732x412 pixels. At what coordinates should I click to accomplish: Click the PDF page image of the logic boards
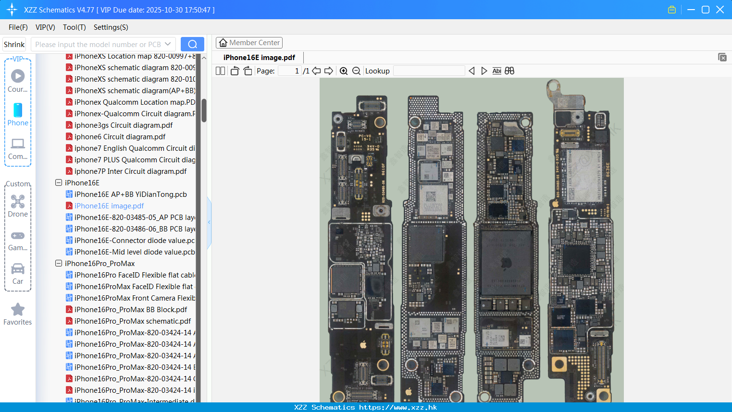471,240
